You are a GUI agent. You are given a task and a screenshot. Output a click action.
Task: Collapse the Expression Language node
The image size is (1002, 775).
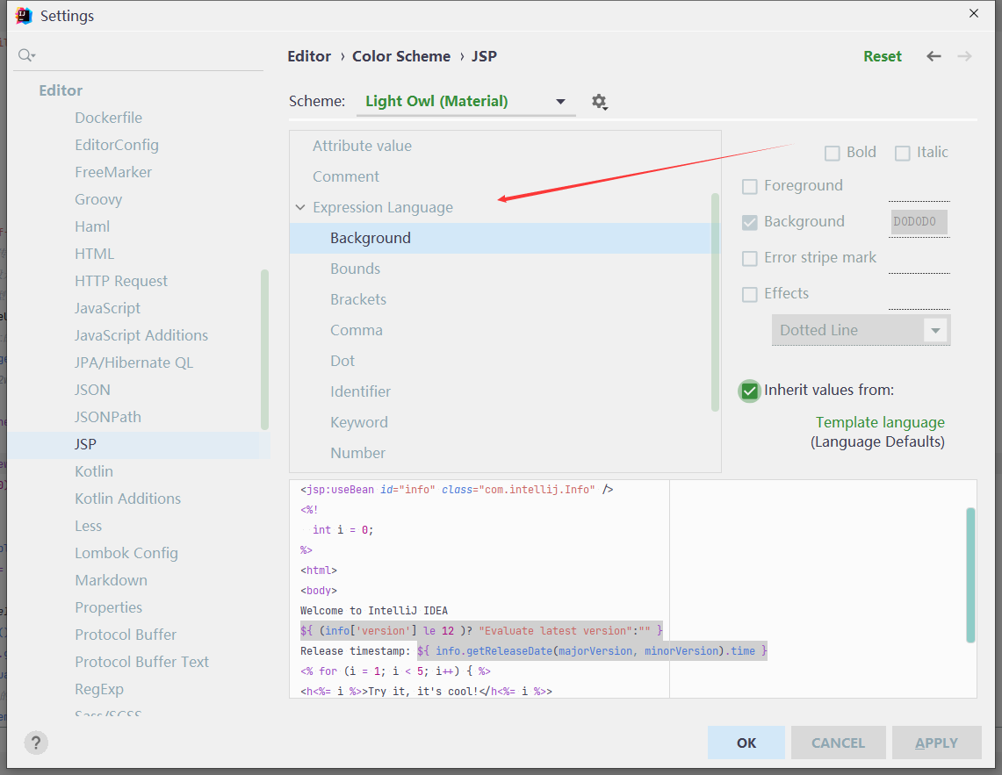coord(300,207)
